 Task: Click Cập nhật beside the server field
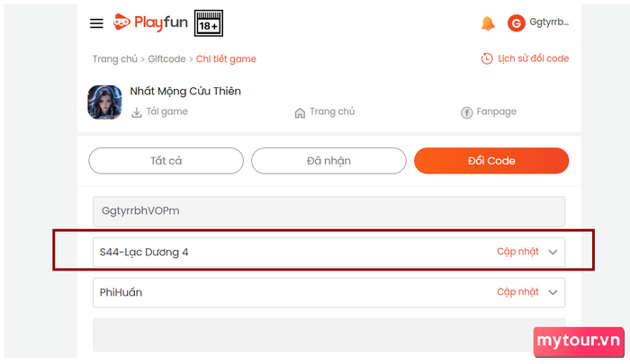[x=517, y=252]
